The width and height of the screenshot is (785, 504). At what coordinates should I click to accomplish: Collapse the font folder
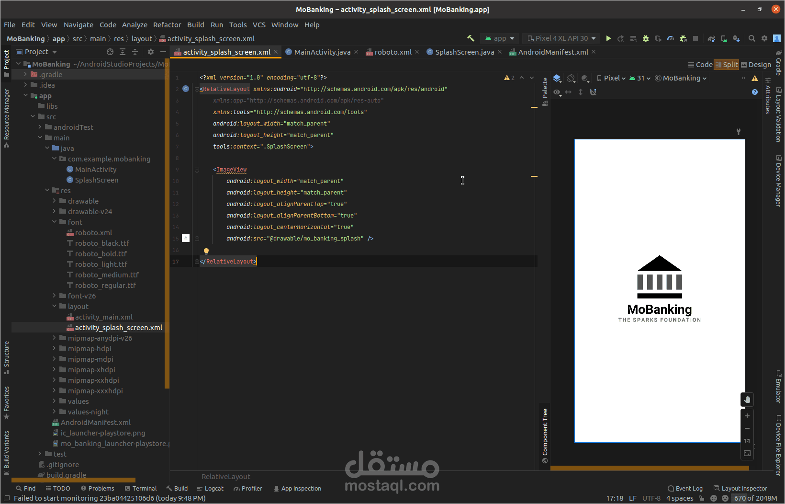tap(55, 222)
